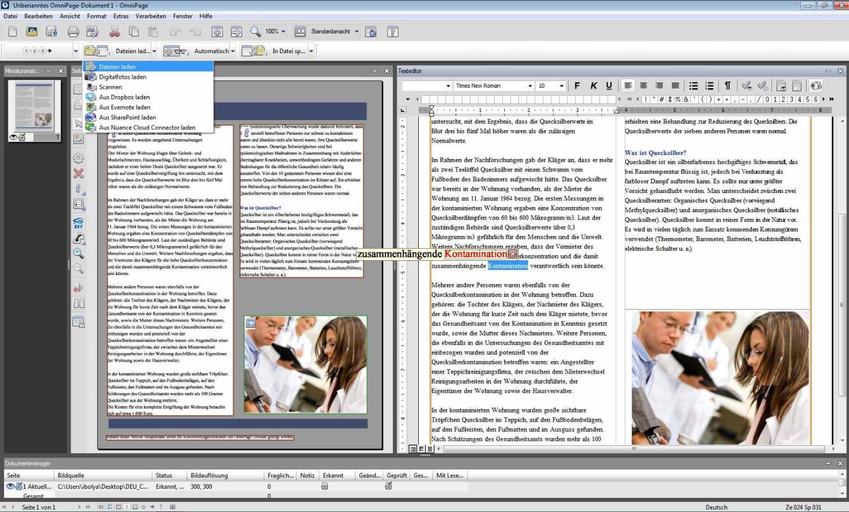Toggle bold (F) formatting
This screenshot has height=512, width=849.
(577, 85)
